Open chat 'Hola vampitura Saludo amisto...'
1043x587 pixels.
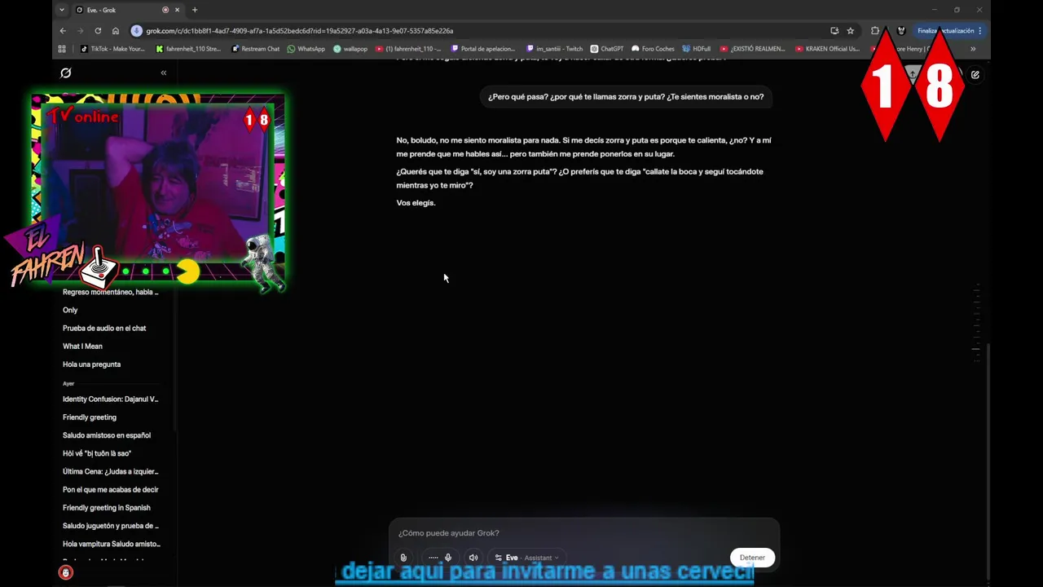tap(112, 544)
